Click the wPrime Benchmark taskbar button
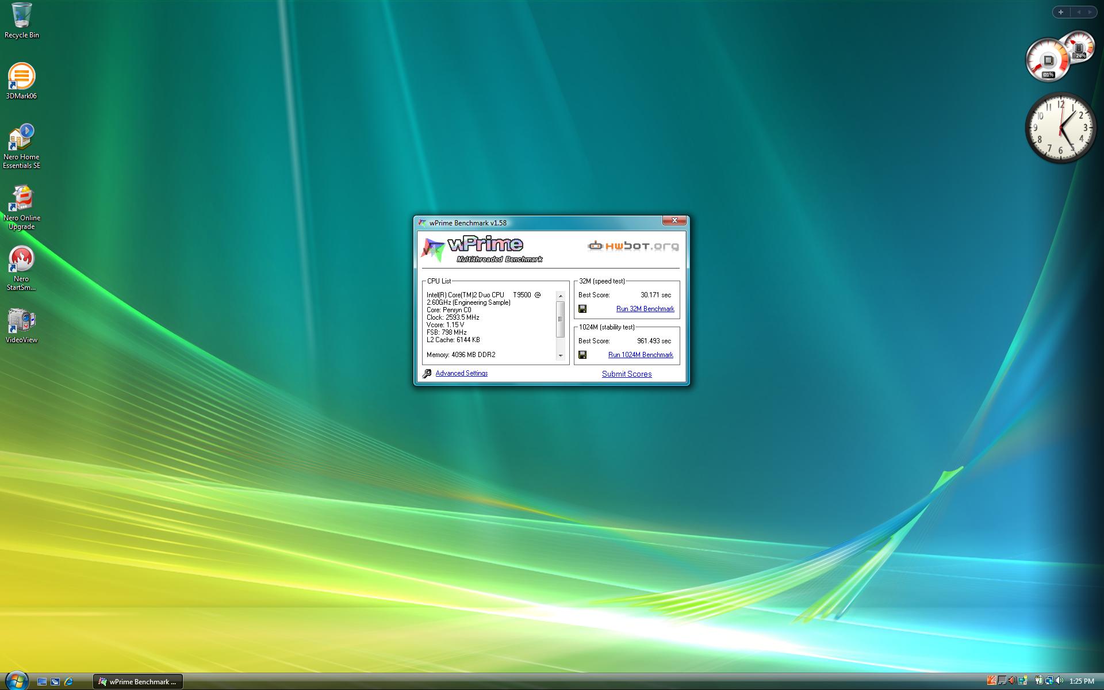 click(x=138, y=681)
